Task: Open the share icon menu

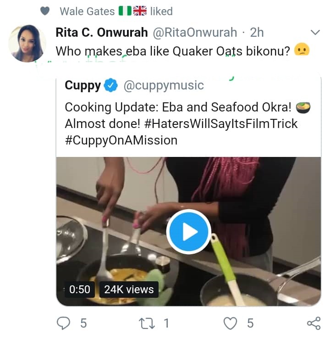Action: click(x=313, y=323)
